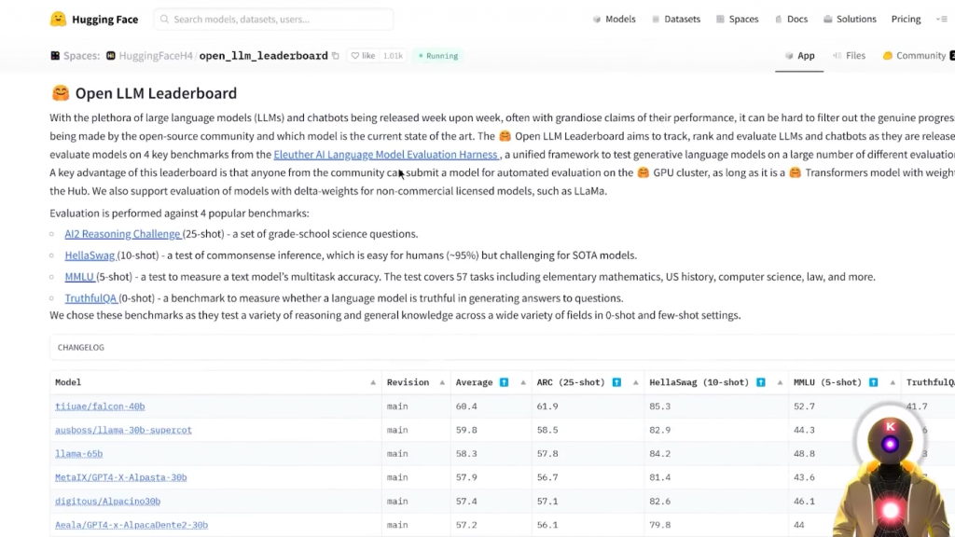Click the Hugging Face logo
The height and width of the screenshot is (537, 955).
click(59, 19)
